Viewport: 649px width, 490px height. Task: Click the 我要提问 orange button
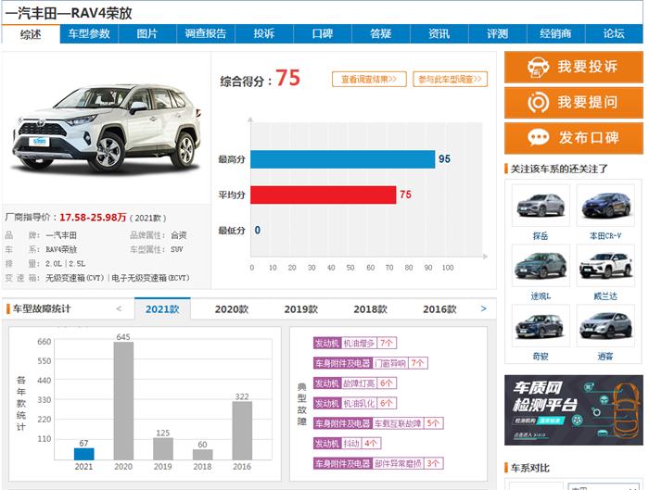[x=574, y=102]
